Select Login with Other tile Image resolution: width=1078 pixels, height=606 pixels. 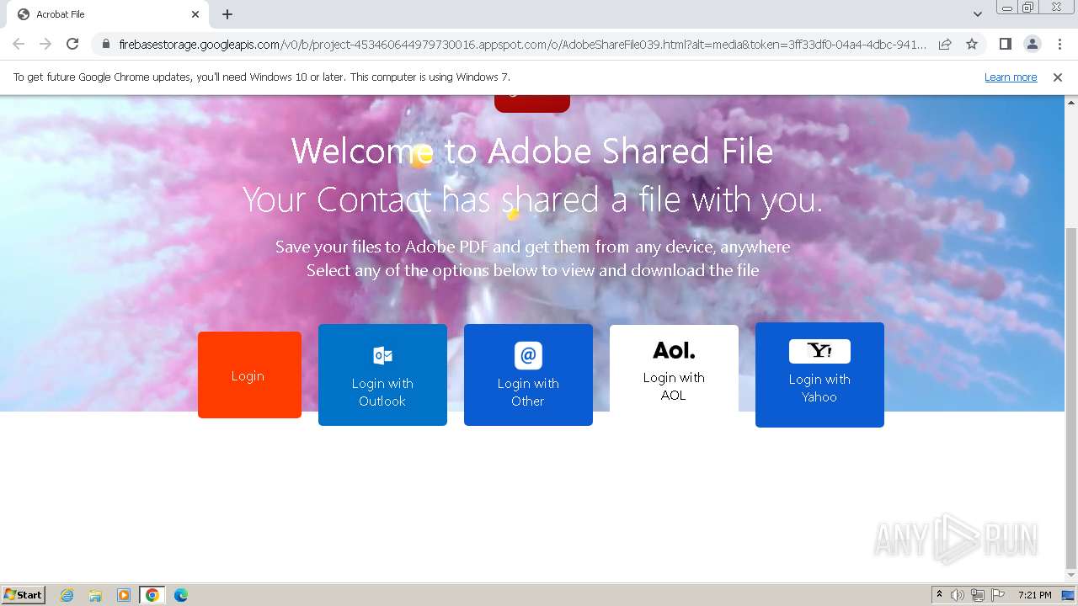(528, 375)
